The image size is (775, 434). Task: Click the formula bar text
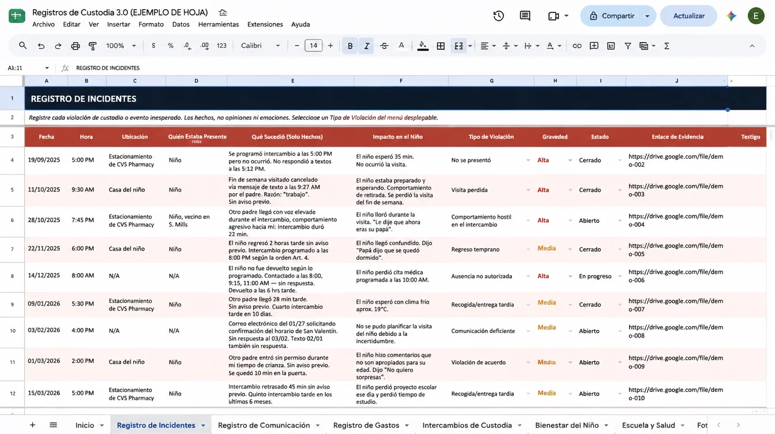click(x=108, y=68)
